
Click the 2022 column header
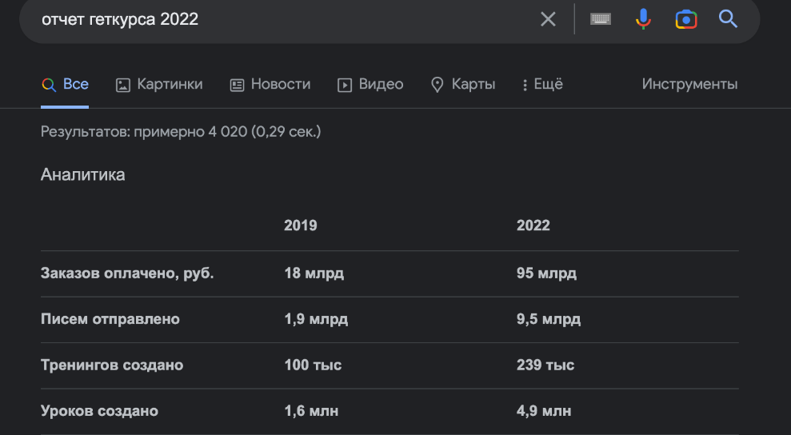coord(533,225)
